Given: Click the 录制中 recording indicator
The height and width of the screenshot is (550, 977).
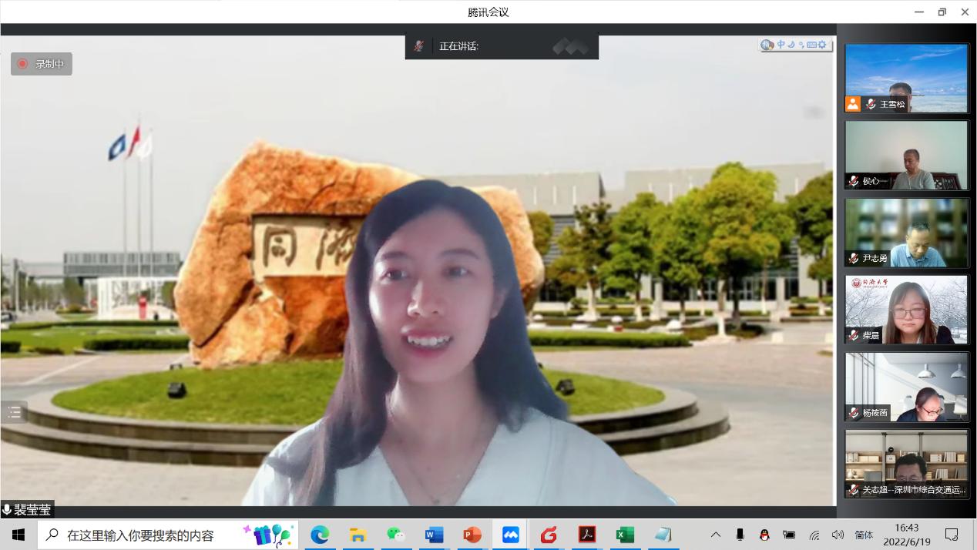Looking at the screenshot, I should point(42,64).
